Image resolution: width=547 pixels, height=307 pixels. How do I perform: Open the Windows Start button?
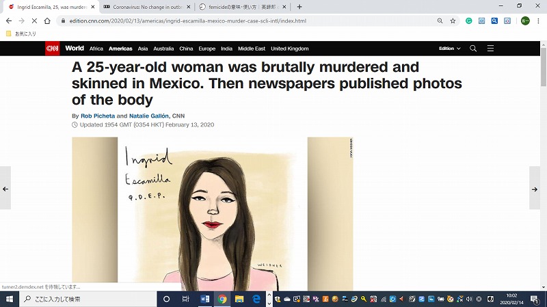point(10,299)
